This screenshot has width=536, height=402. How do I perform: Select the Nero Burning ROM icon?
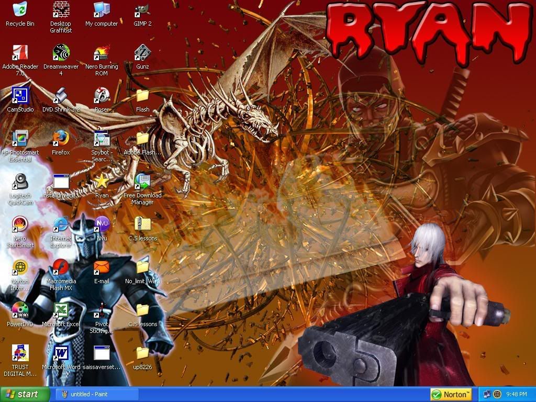[102, 53]
